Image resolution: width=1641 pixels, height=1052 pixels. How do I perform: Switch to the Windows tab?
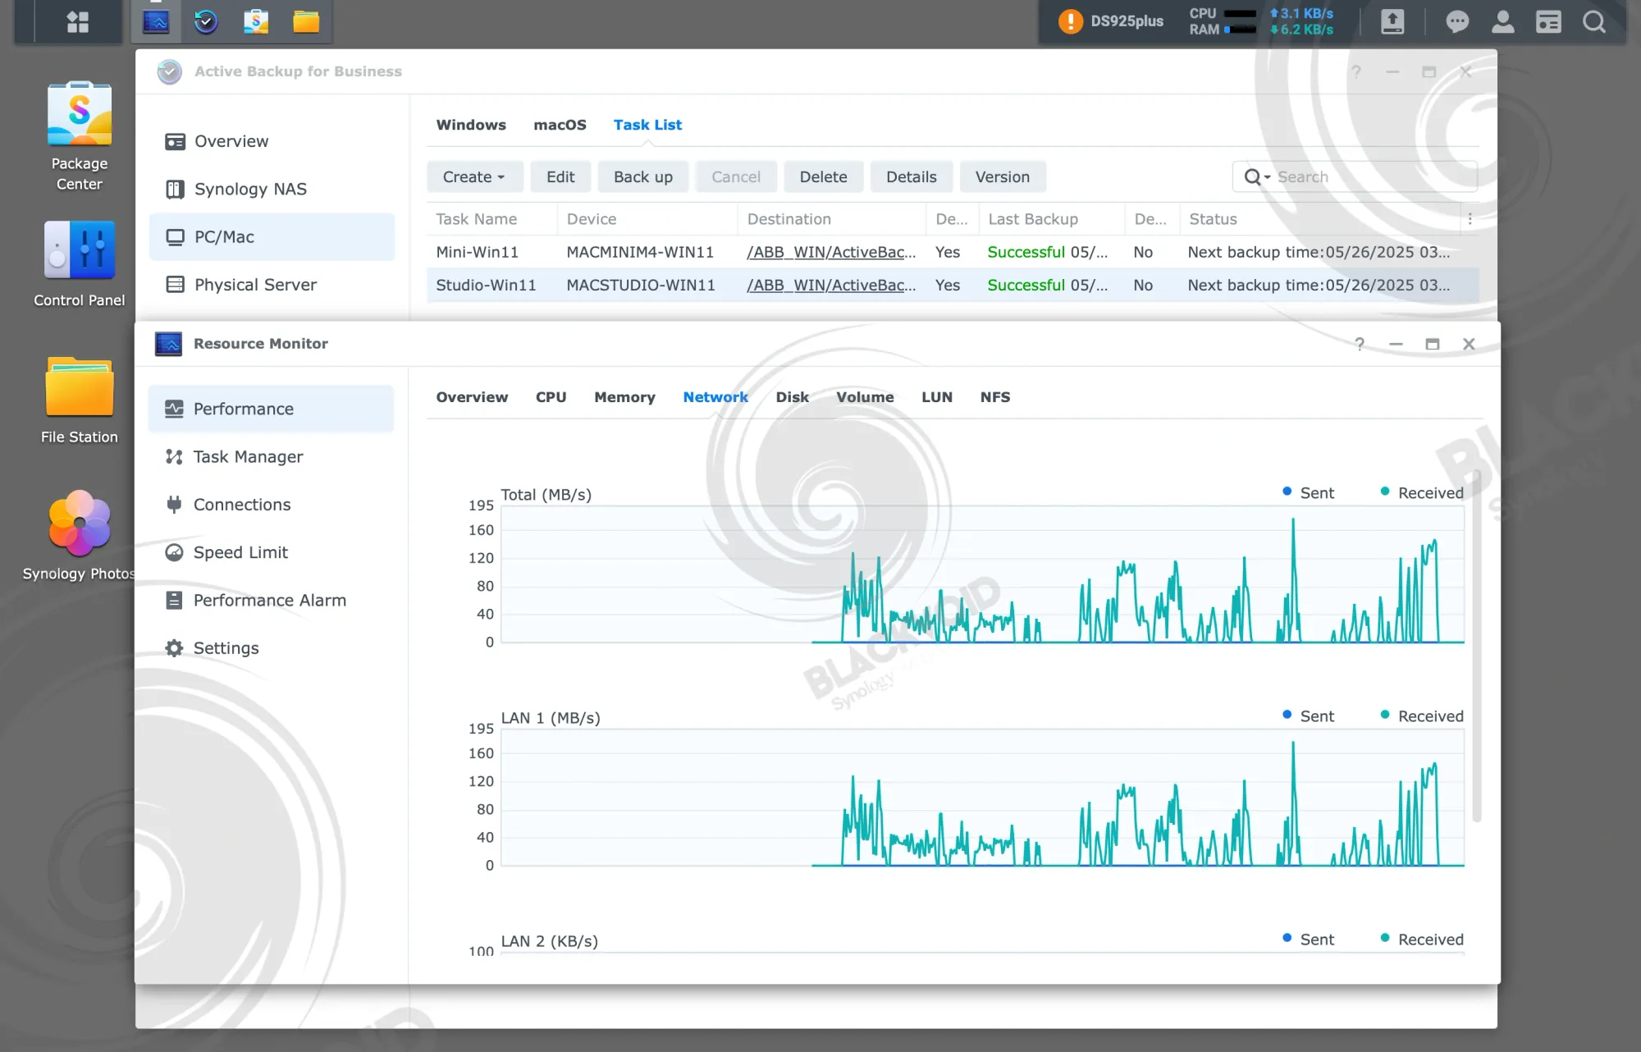471,125
